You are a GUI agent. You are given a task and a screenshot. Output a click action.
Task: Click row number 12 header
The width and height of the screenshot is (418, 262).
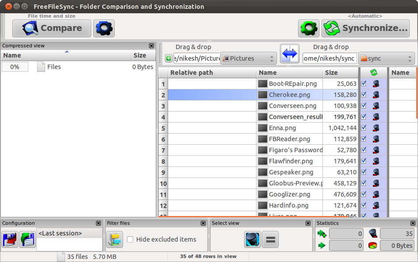(163, 206)
